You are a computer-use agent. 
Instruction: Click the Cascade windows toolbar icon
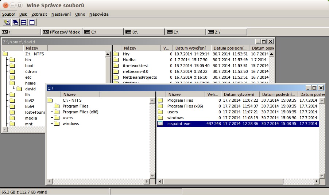tap(15, 23)
